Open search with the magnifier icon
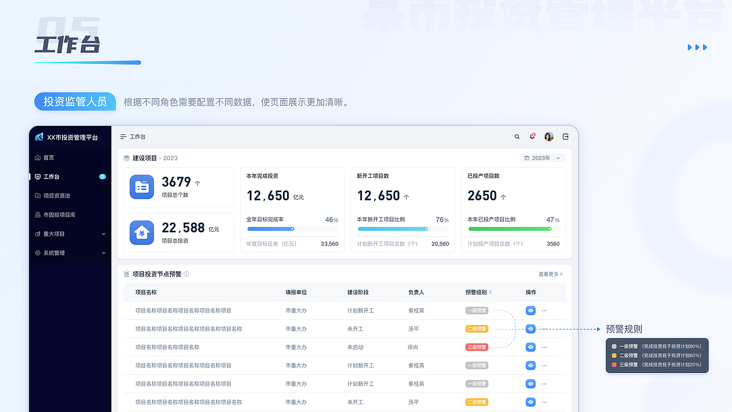 click(x=517, y=137)
